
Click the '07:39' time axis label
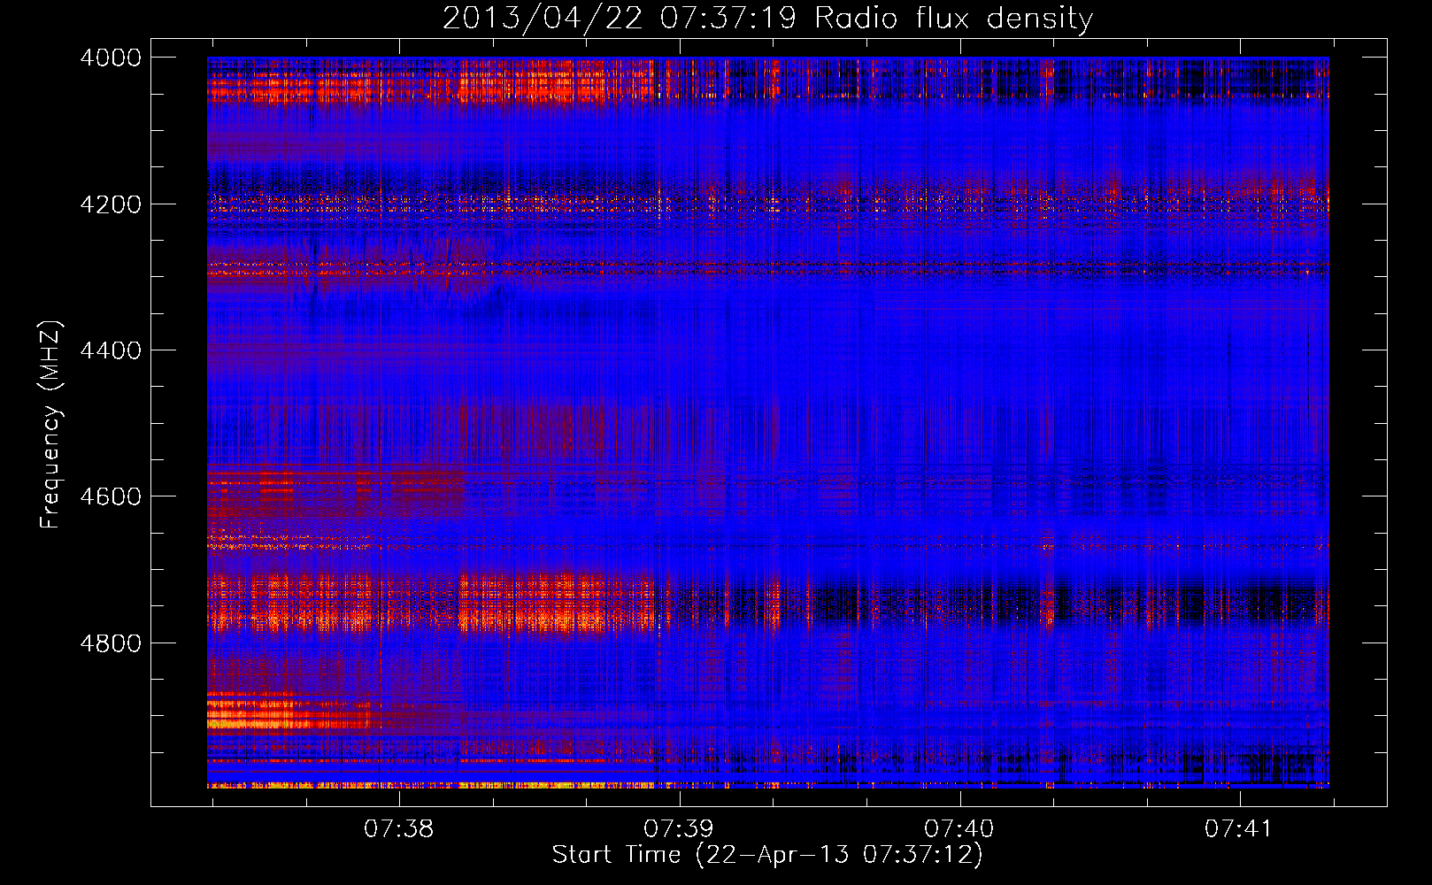pos(679,829)
